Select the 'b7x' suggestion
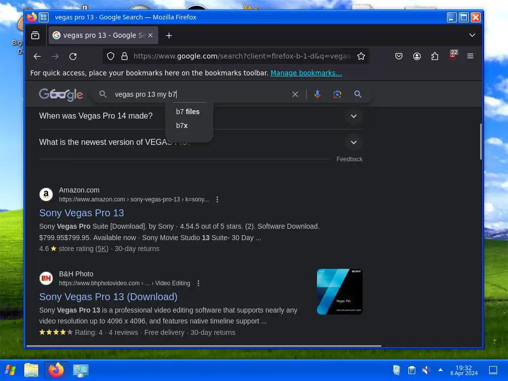The height and width of the screenshot is (381, 508). click(x=182, y=126)
